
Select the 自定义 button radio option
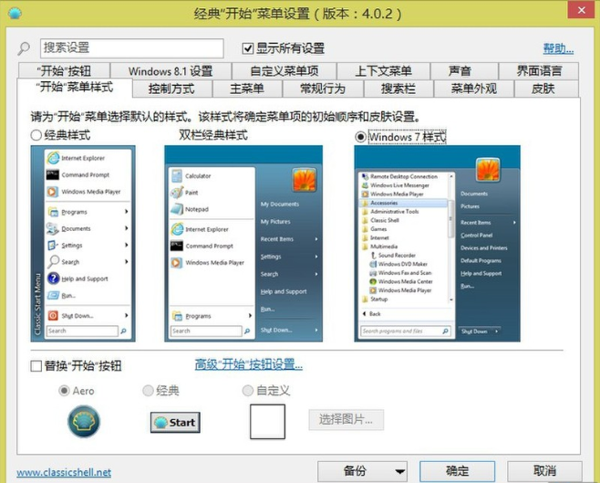pyautogui.click(x=248, y=391)
